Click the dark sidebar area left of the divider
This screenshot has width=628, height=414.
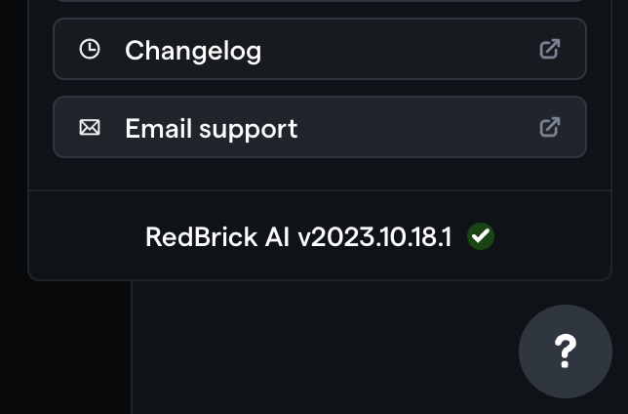pyautogui.click(x=65, y=348)
